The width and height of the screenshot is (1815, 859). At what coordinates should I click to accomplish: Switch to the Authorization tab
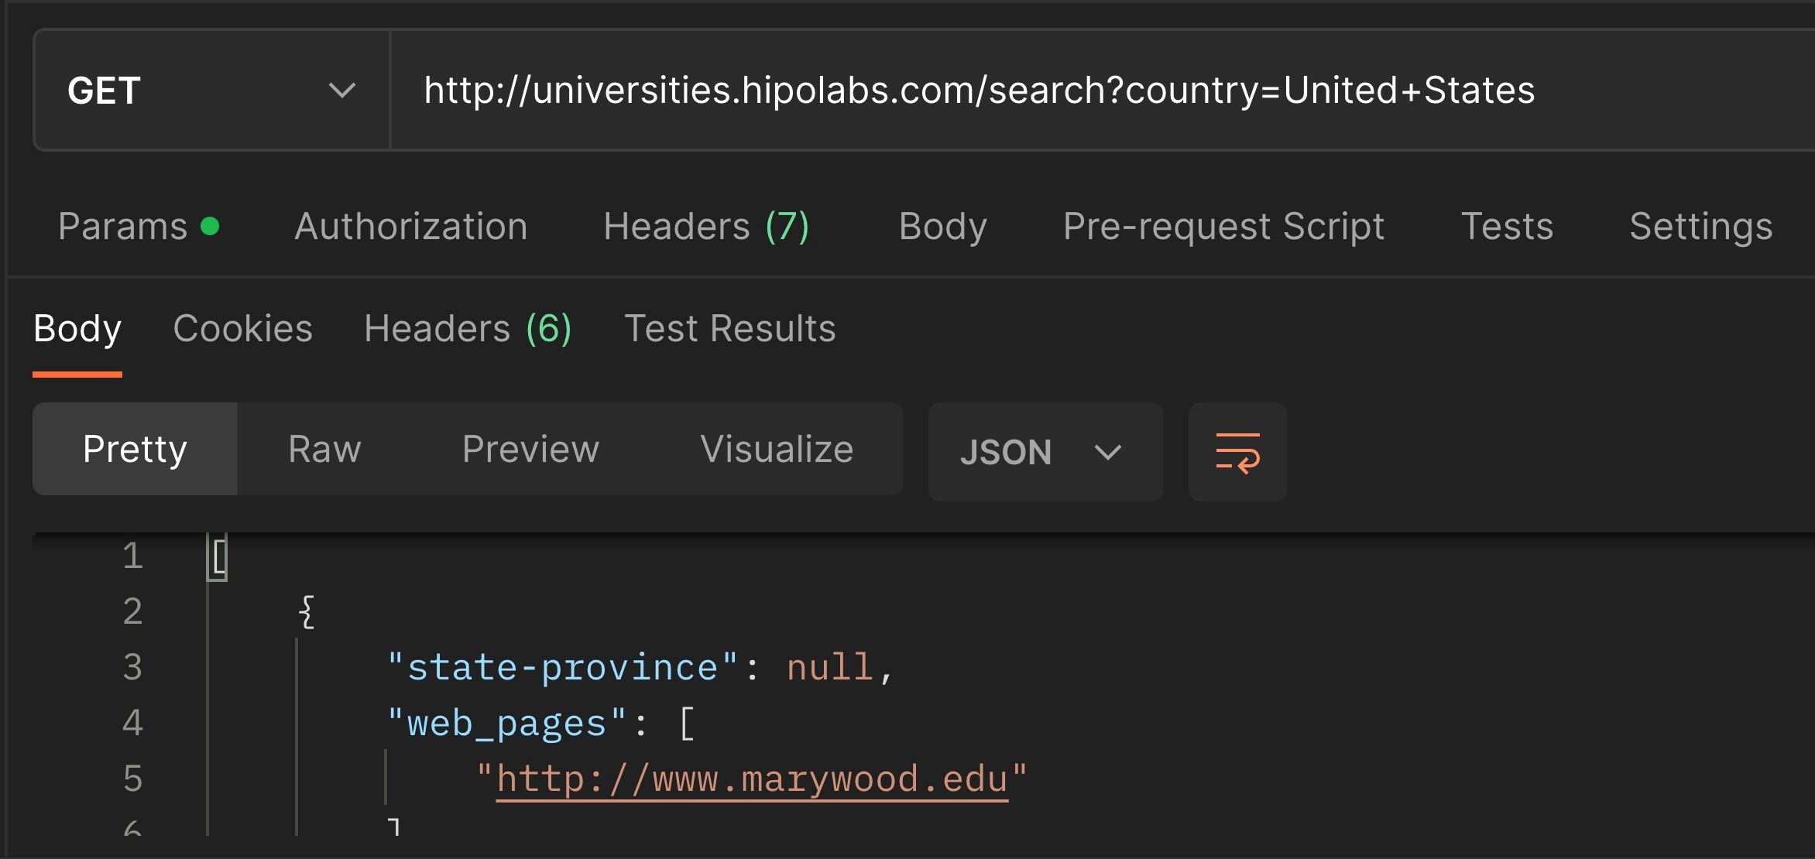[410, 227]
